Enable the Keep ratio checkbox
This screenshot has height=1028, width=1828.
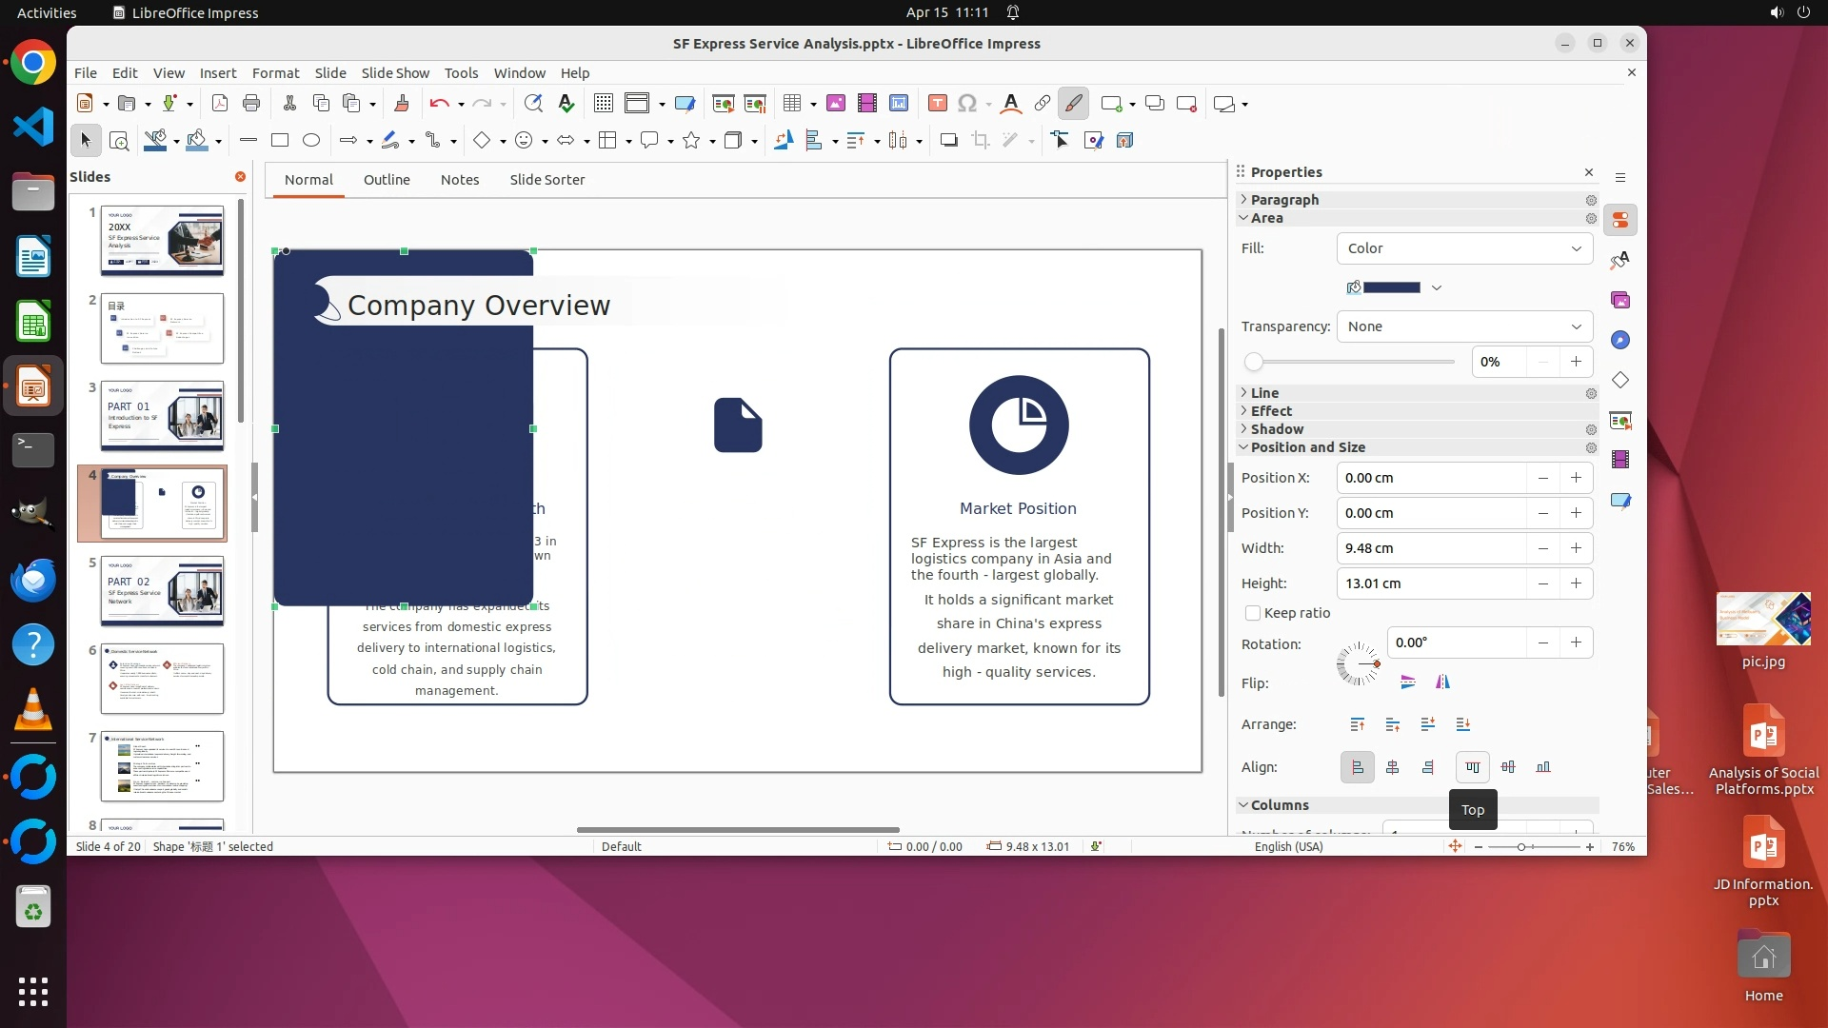click(1253, 613)
